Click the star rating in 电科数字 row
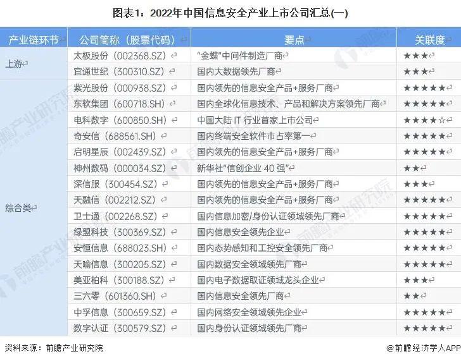This screenshot has height=361, width=461. pos(425,119)
